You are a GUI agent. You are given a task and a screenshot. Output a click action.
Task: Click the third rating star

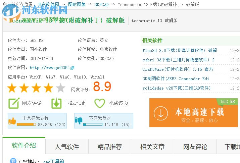click(x=36, y=88)
